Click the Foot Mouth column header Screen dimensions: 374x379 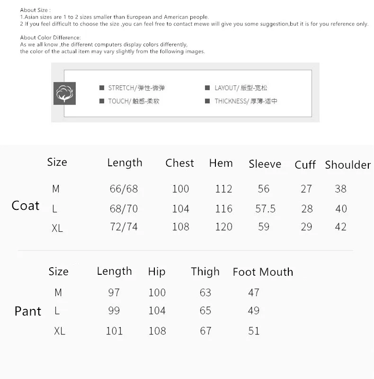point(263,272)
